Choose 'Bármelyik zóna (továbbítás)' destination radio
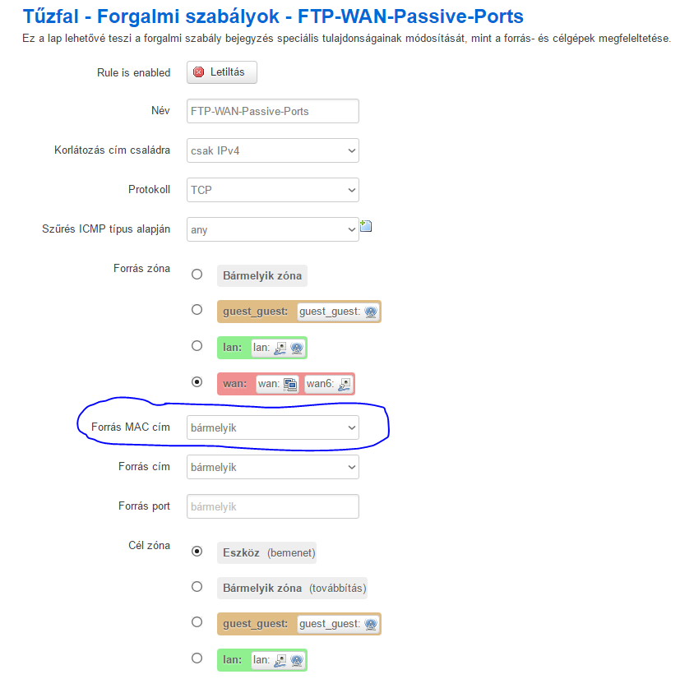 pyautogui.click(x=197, y=587)
